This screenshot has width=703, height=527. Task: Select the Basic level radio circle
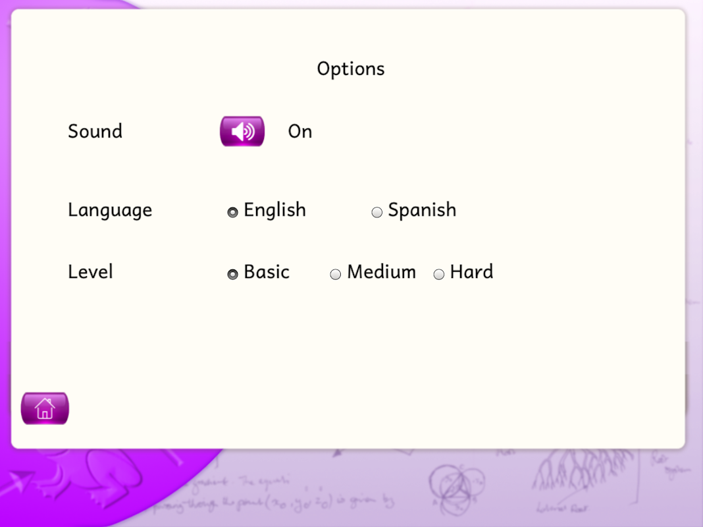click(232, 274)
